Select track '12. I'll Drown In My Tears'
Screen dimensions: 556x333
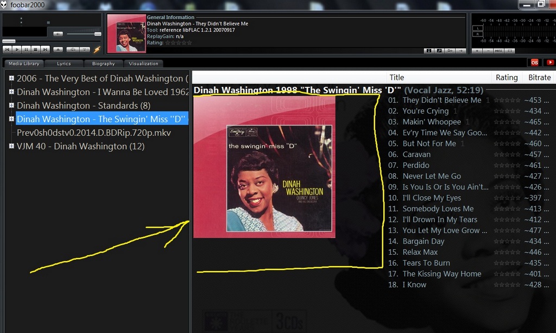(433, 219)
